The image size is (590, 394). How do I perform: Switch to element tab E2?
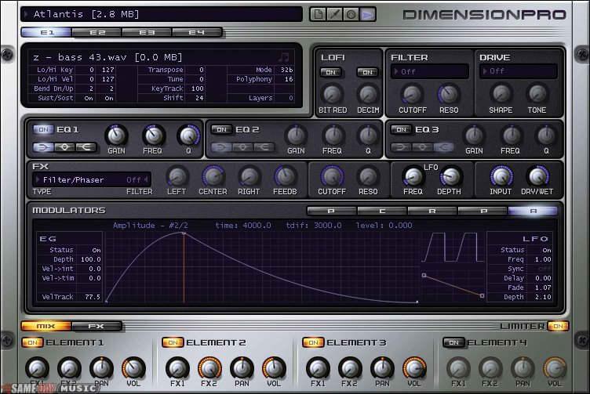pyautogui.click(x=97, y=33)
